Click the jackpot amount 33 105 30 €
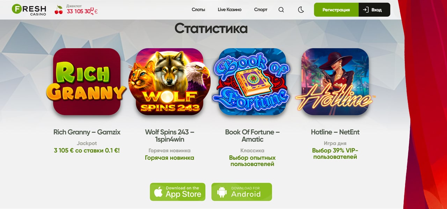 click(82, 11)
